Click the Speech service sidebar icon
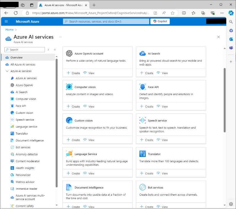 tap(12, 120)
